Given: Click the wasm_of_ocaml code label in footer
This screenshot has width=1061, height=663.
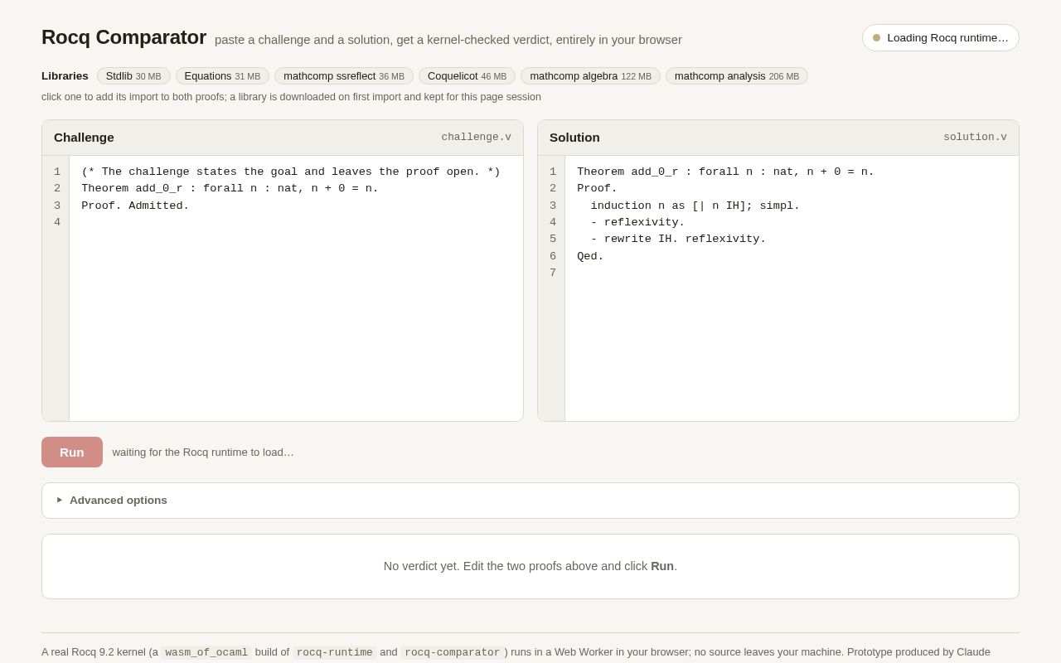Looking at the screenshot, I should (x=206, y=652).
